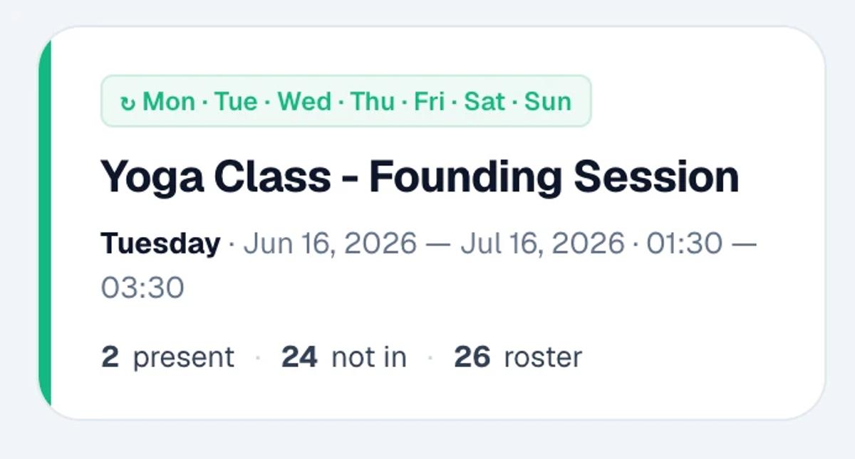Select Mon in the recurring days badge
The width and height of the screenshot is (855, 459).
(169, 102)
